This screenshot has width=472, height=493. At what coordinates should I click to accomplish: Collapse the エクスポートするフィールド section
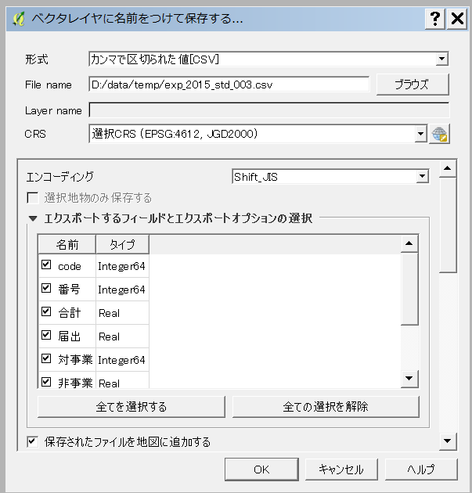tap(33, 218)
